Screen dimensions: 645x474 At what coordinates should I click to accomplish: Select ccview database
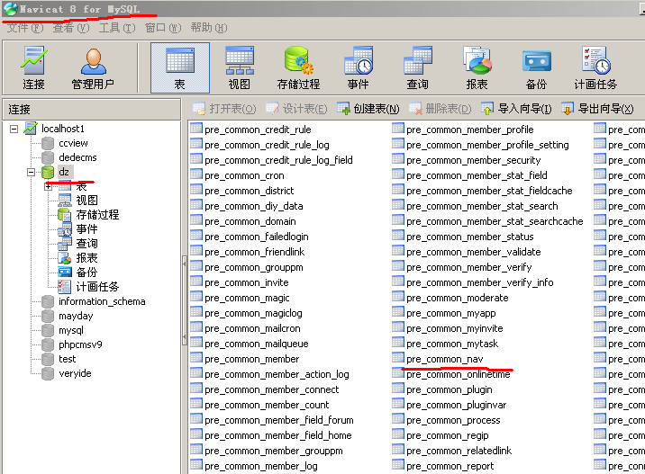[x=73, y=143]
